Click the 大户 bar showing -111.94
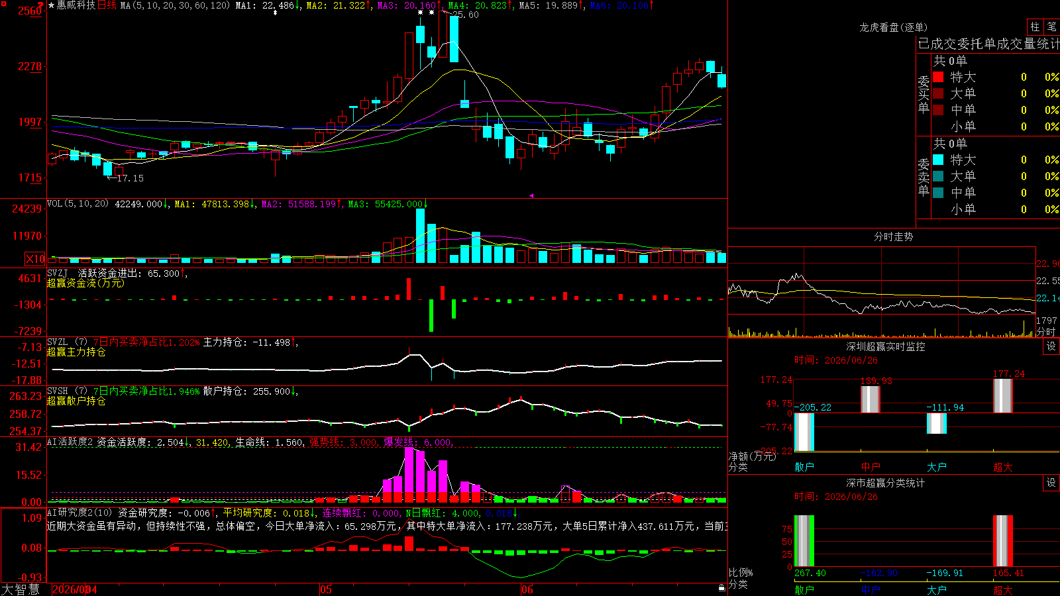The image size is (1060, 596). coord(937,424)
